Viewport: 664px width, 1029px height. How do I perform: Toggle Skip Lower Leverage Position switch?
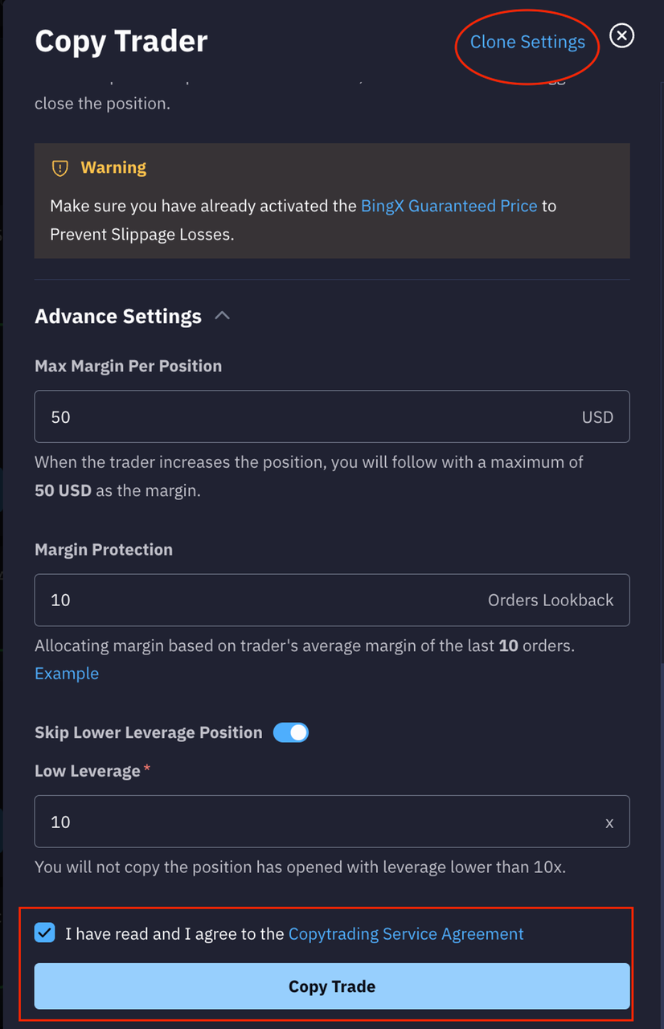[x=290, y=732]
